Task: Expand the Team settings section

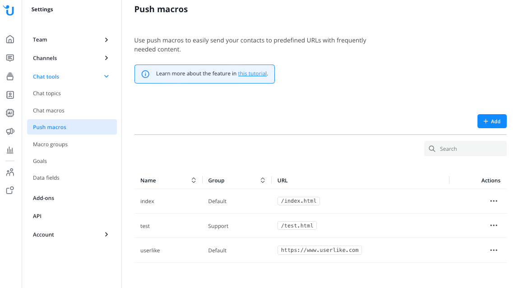Action: pyautogui.click(x=71, y=40)
